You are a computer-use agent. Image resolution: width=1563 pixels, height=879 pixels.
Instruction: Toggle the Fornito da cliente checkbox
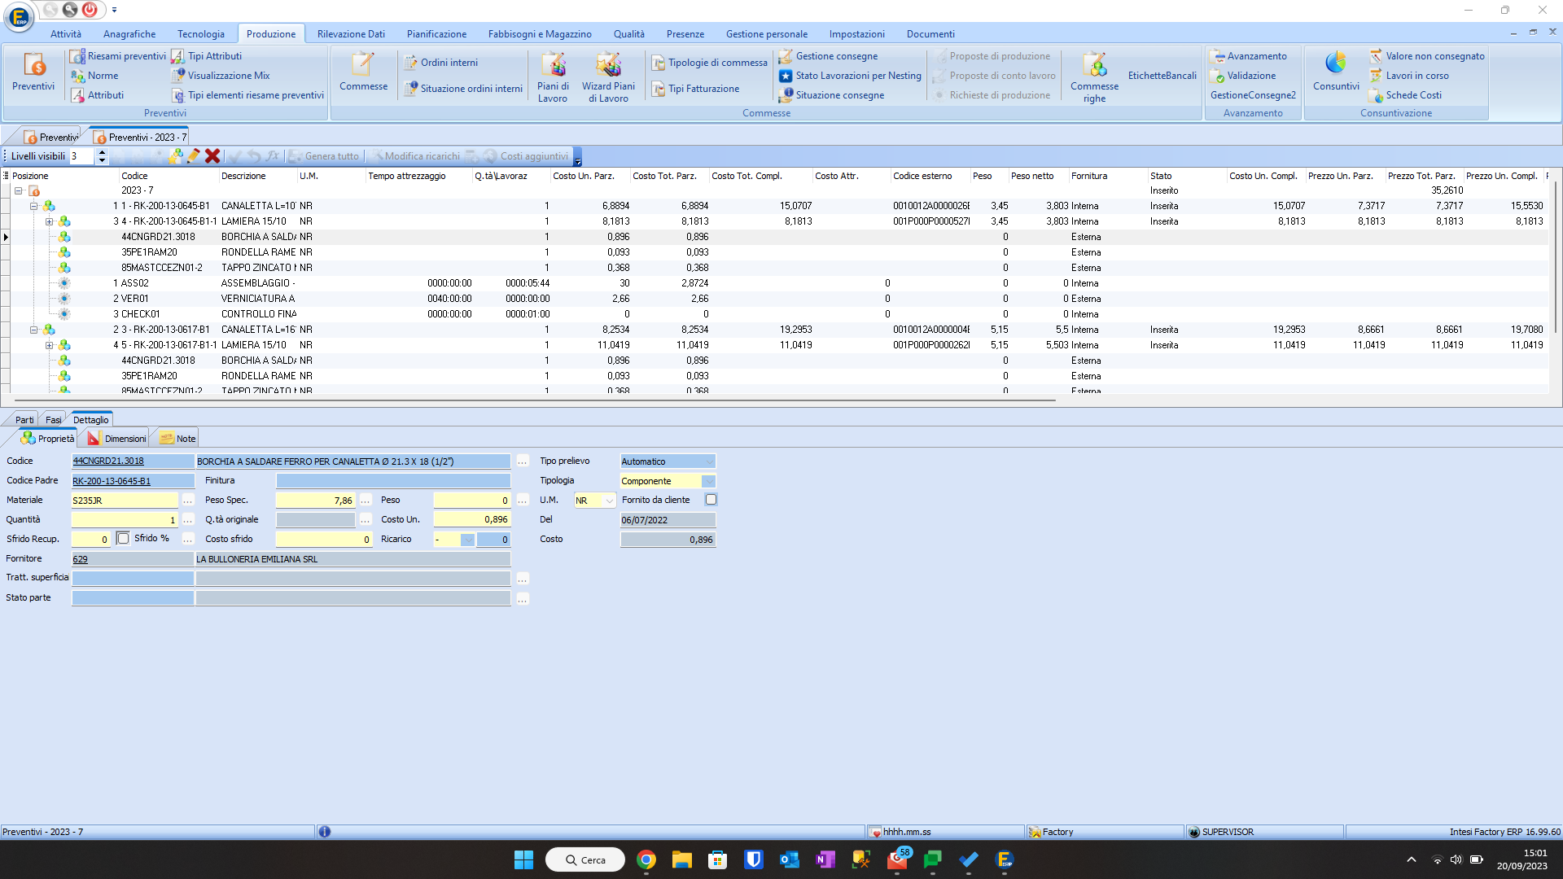tap(711, 500)
